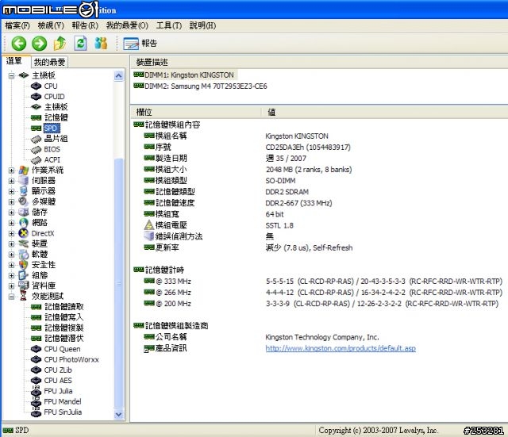The image size is (508, 437).
Task: Collapse the 主機板 tree root node
Action: 11,76
